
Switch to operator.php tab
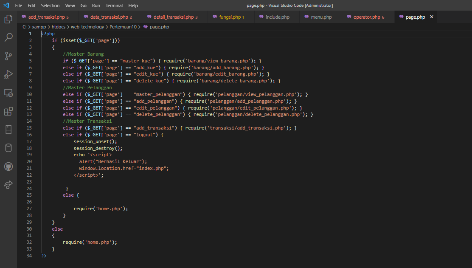tap(368, 17)
